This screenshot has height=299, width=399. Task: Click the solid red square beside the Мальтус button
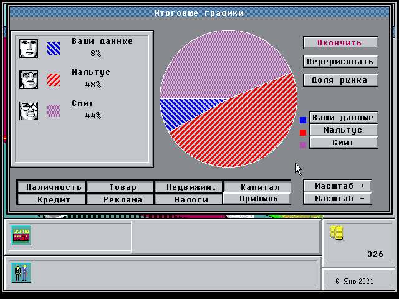coord(303,133)
